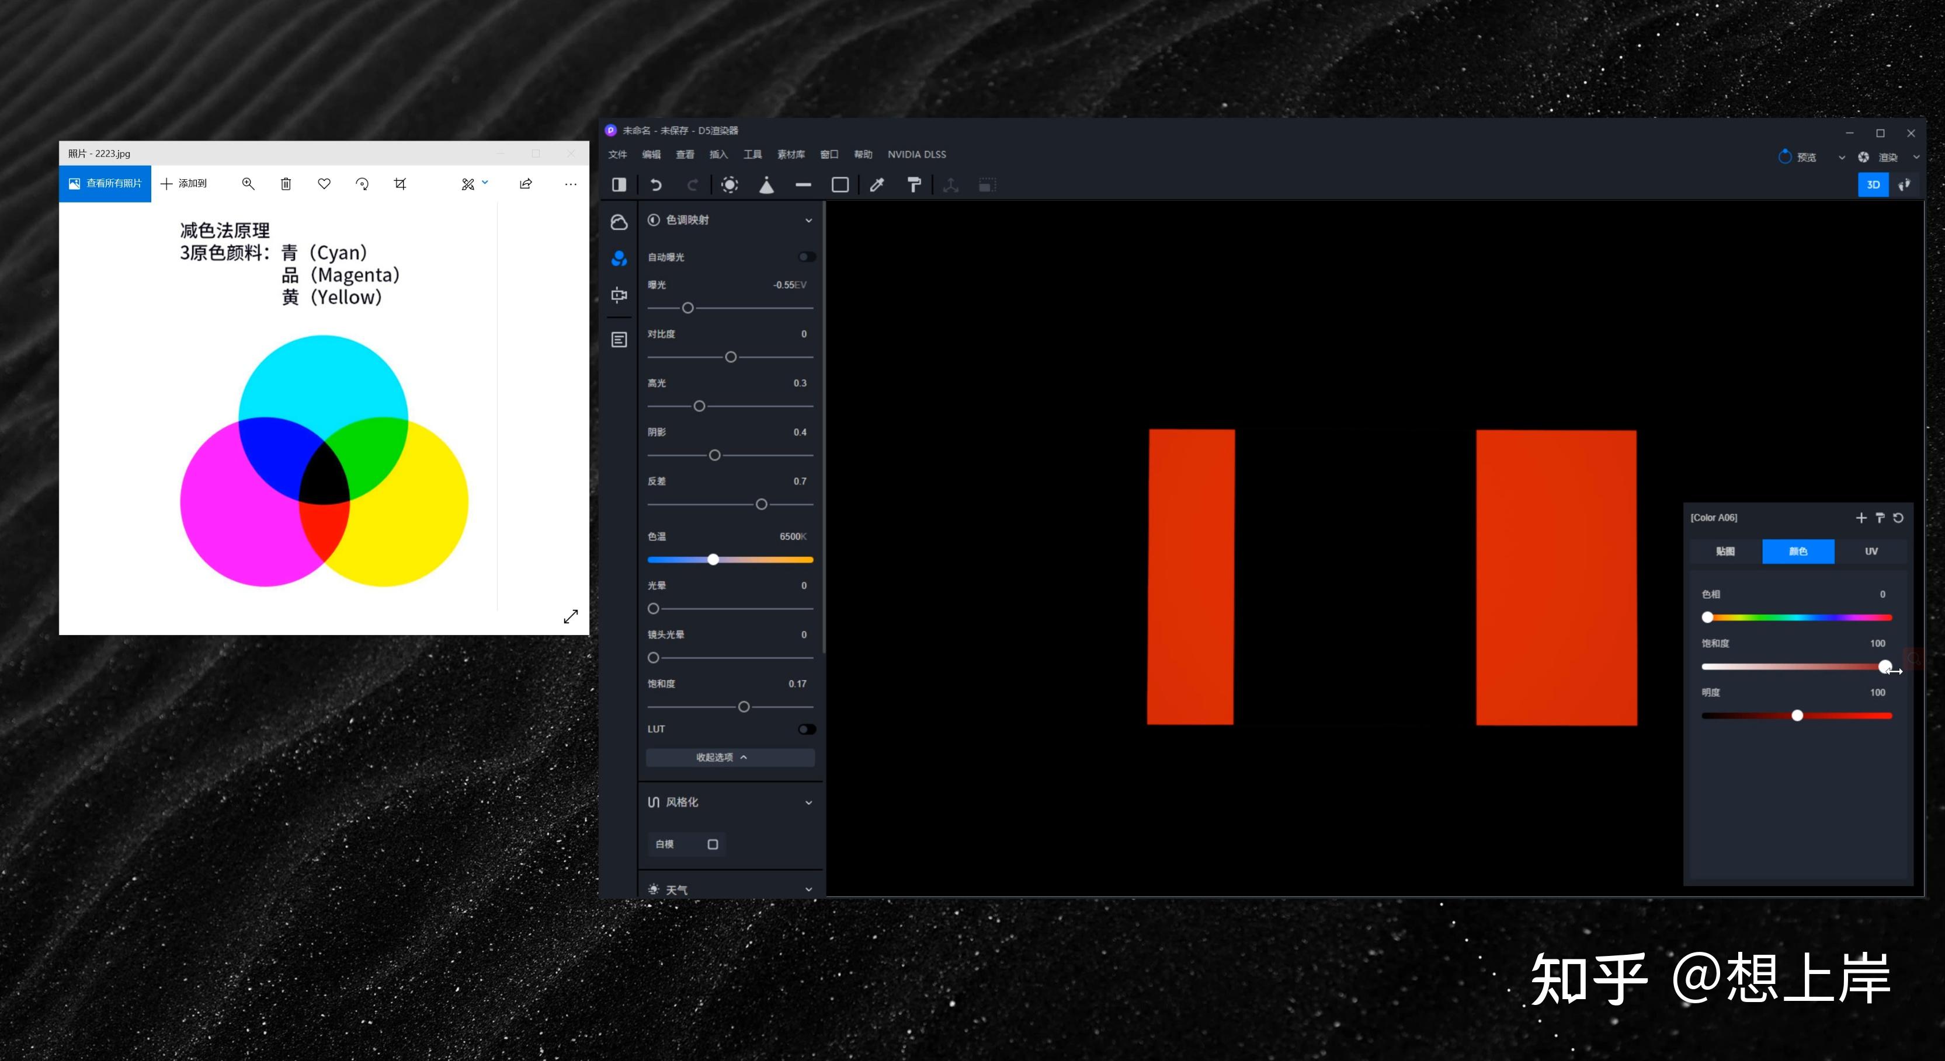1945x1061 pixels.
Task: Click the sun-like focus icon in toolbar
Action: [730, 185]
